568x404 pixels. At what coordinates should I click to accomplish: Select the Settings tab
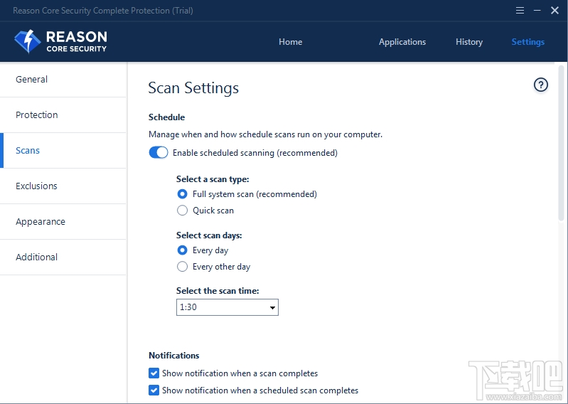point(527,42)
